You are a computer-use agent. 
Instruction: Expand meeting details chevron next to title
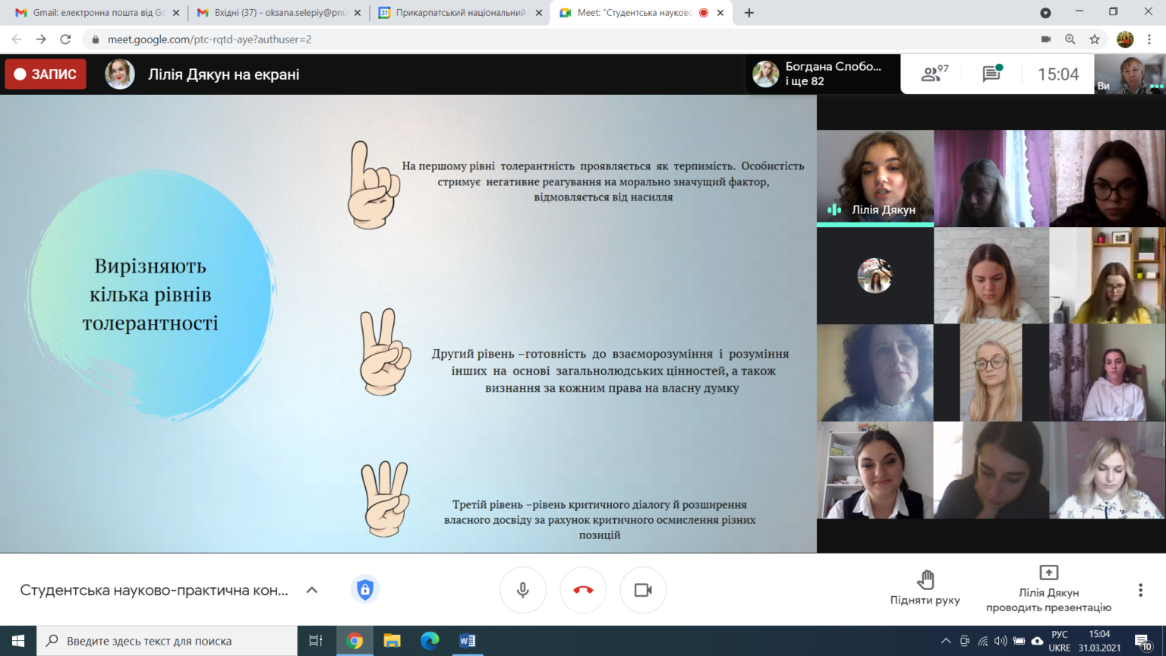[312, 590]
